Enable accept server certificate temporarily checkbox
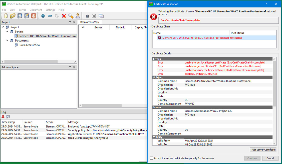282x164 pixels. click(x=151, y=158)
